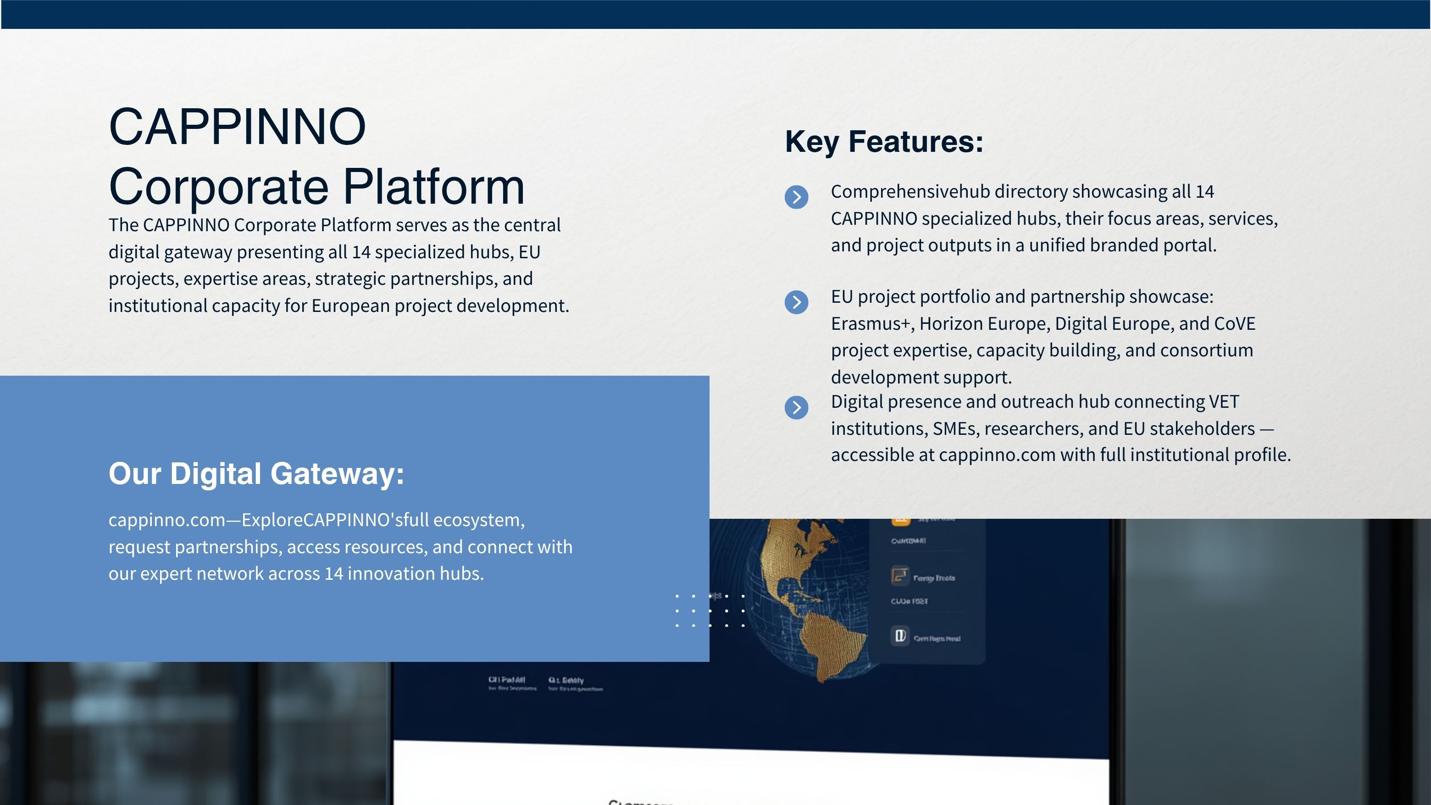Click 'accessible at cappinno.com' in third feature
The height and width of the screenshot is (805, 1431).
coord(943,455)
